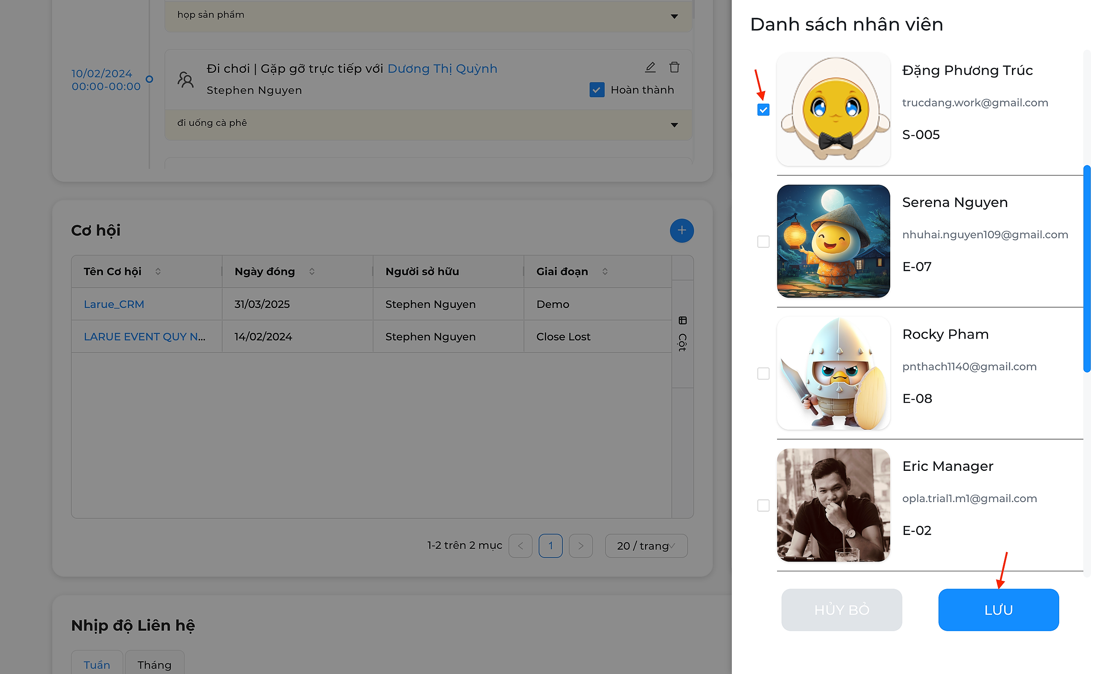Click opla.trial1.m1@gmail.com email text

pyautogui.click(x=970, y=498)
